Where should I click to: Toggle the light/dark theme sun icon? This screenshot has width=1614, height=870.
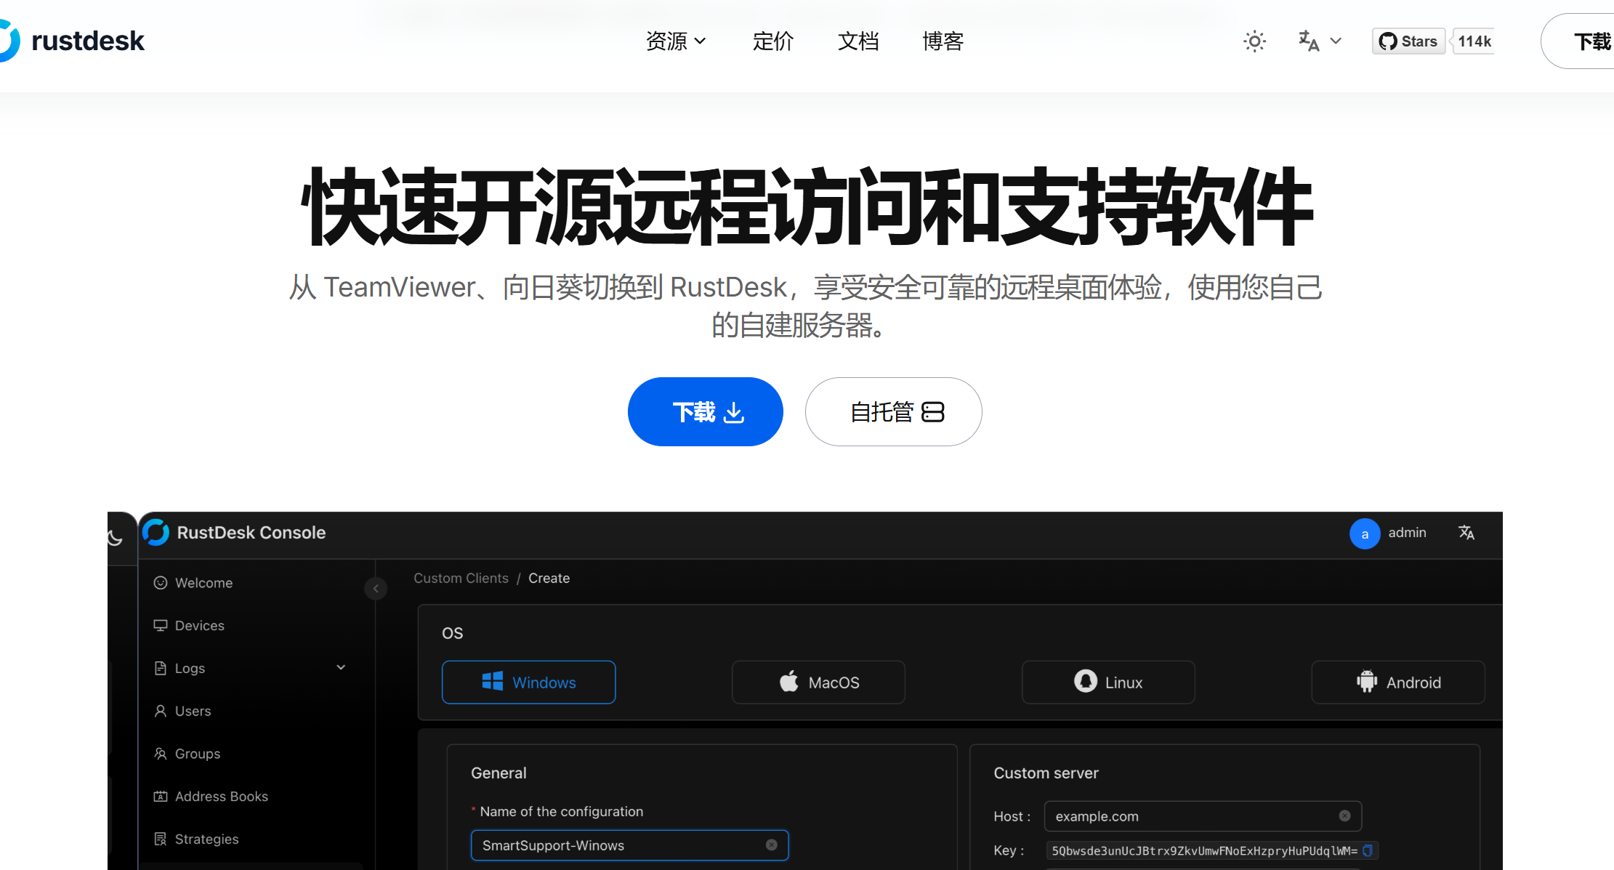click(1254, 41)
